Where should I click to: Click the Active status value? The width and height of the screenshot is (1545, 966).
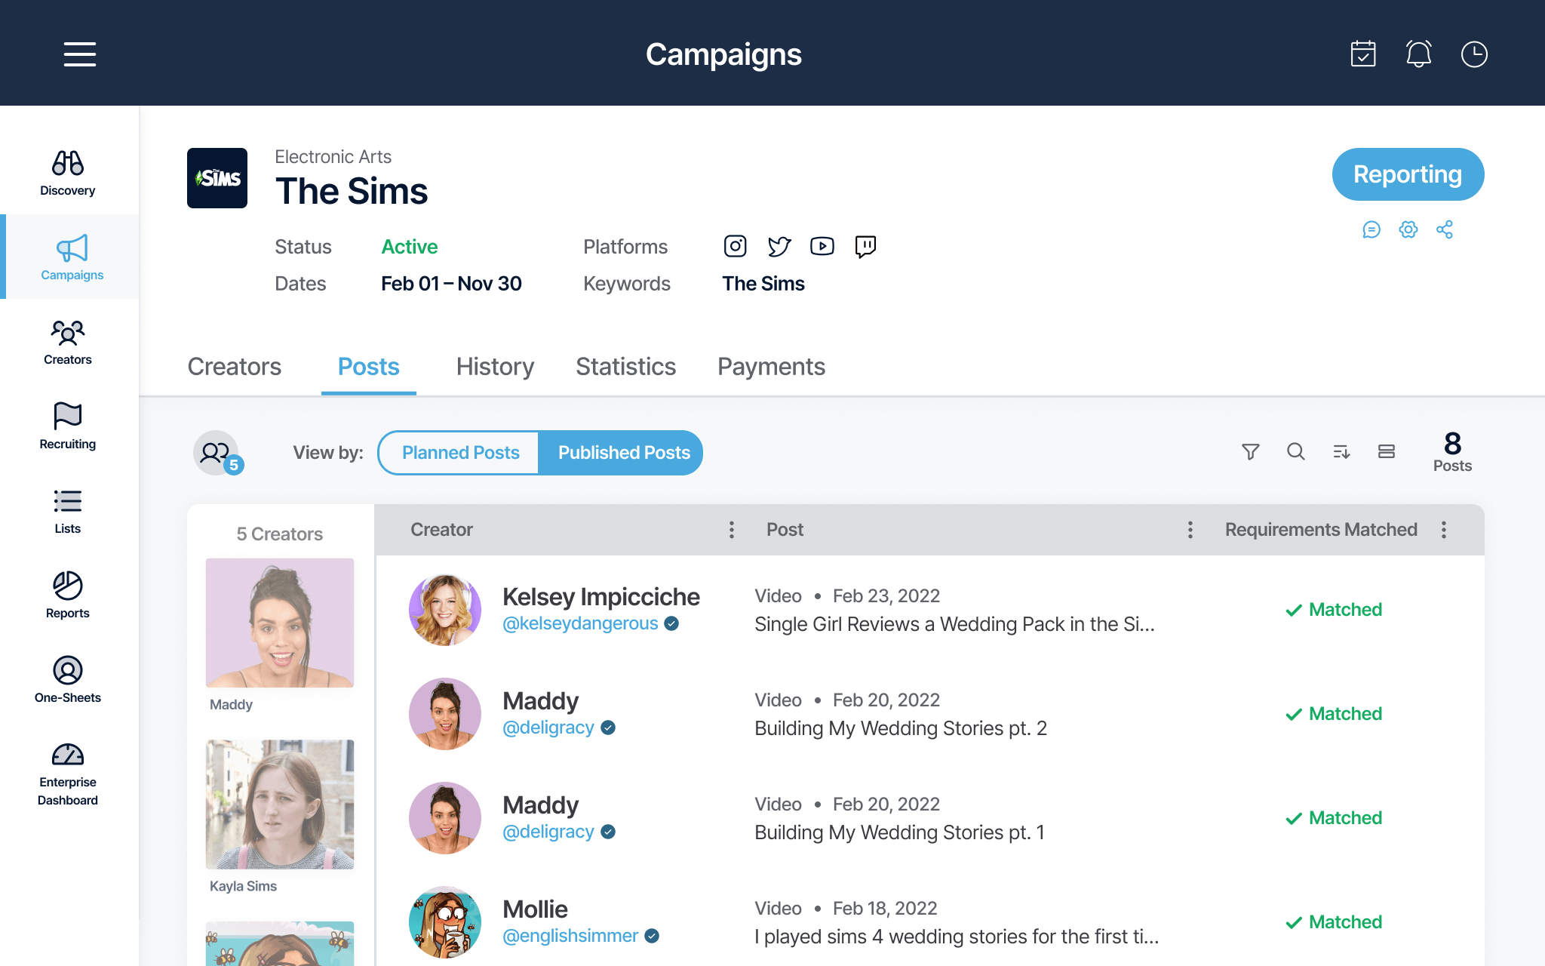[x=409, y=247]
